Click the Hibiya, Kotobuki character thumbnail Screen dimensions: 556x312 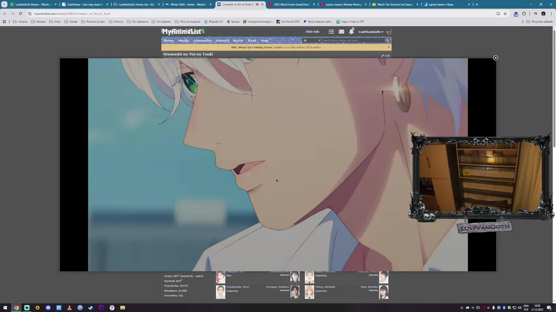(x=309, y=292)
